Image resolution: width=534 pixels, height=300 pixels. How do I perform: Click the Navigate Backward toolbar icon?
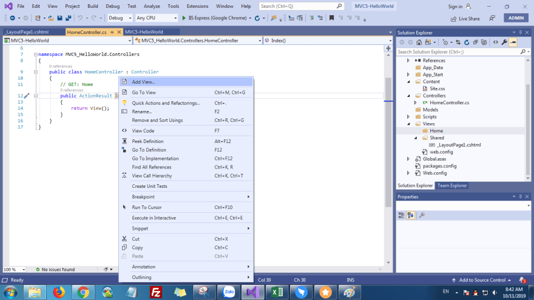[13, 18]
